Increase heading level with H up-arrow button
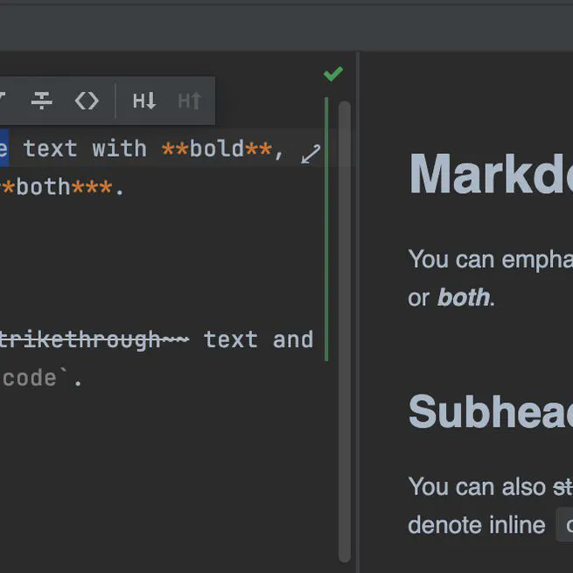This screenshot has width=573, height=573. click(189, 101)
